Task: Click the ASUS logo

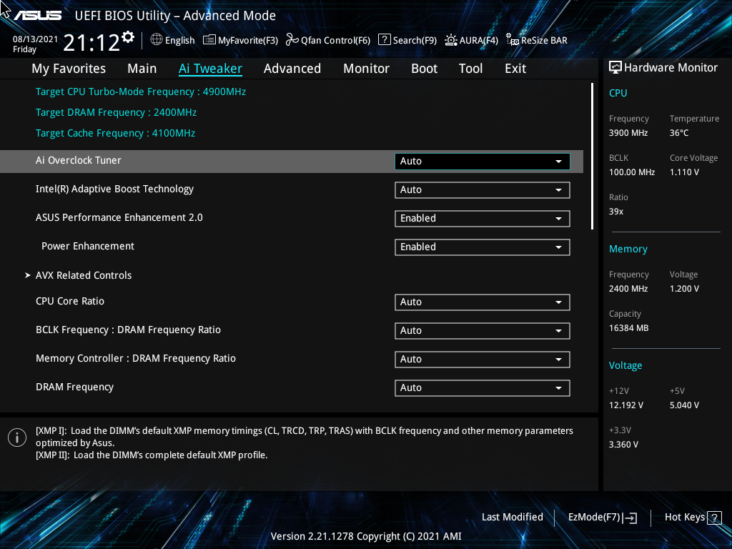Action: pos(38,16)
